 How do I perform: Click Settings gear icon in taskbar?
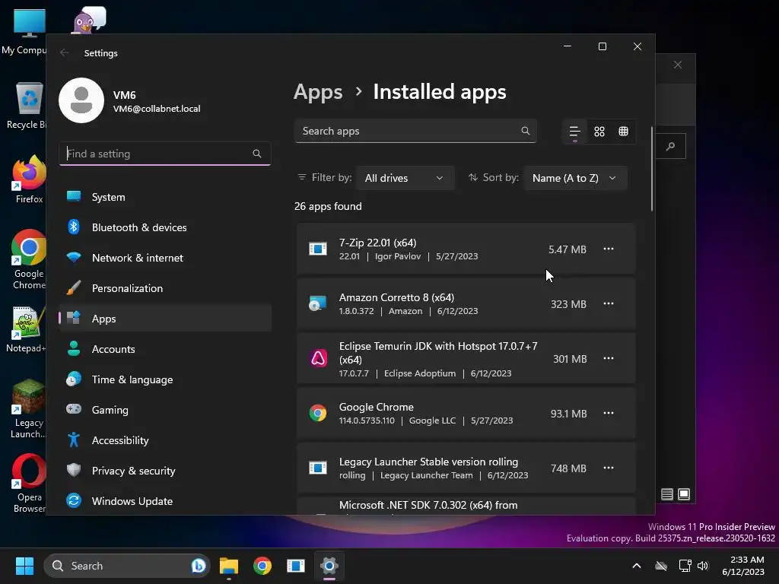(x=329, y=566)
